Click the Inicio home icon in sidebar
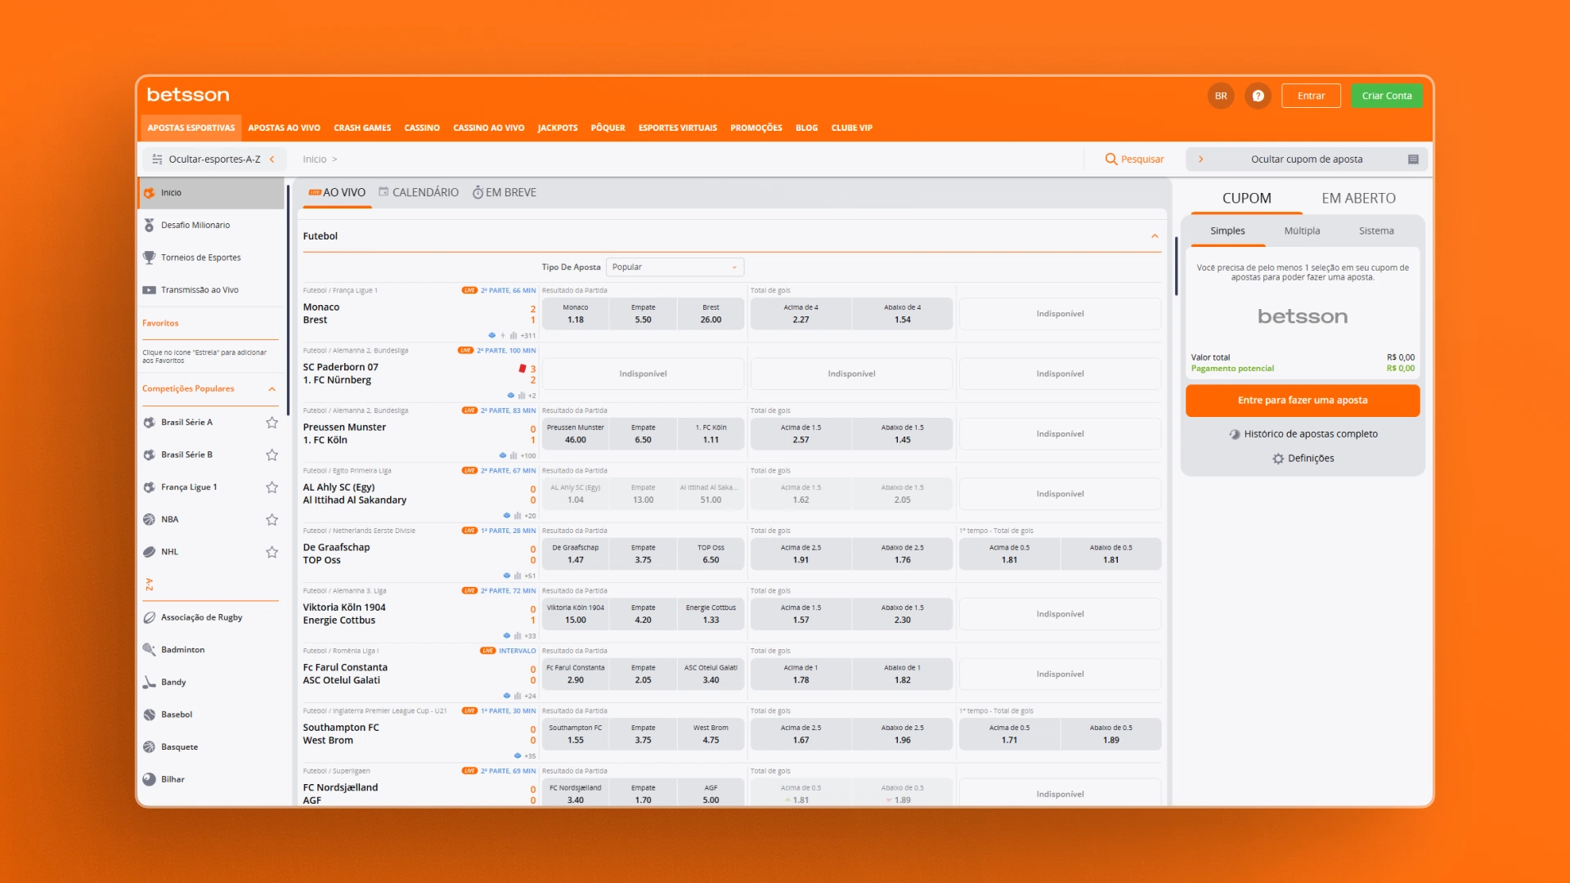Viewport: 1570px width, 883px height. tap(149, 193)
